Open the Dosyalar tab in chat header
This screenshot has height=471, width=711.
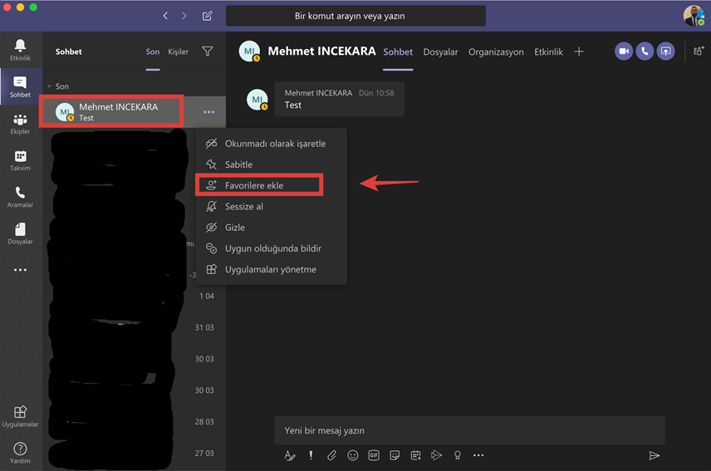tap(440, 52)
